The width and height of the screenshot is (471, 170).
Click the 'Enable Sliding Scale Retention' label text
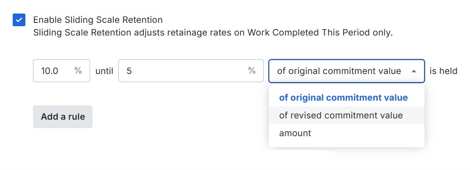coord(98,20)
